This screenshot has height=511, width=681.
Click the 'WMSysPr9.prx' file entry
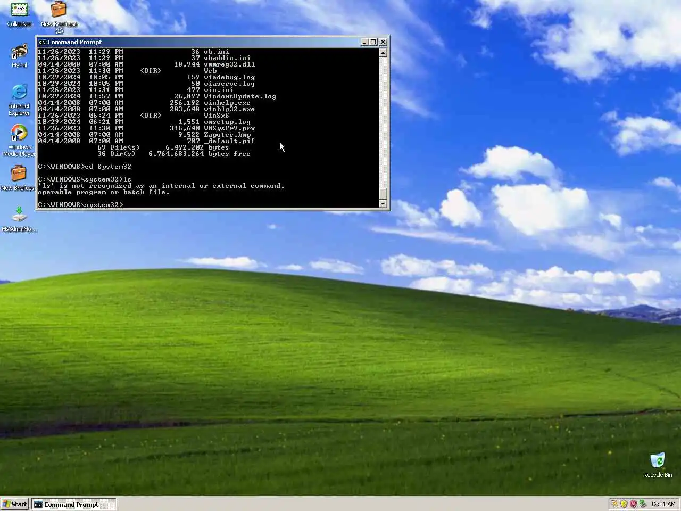coord(229,128)
